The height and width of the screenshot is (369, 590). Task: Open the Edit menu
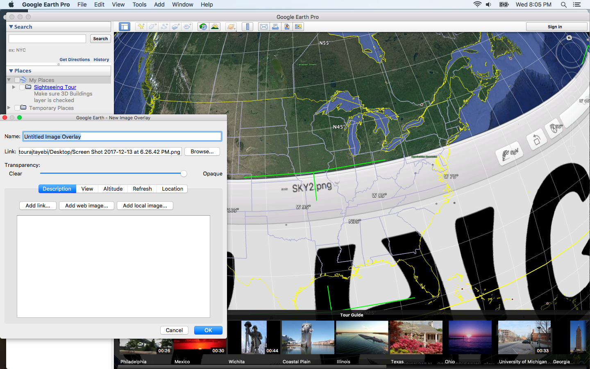99,5
